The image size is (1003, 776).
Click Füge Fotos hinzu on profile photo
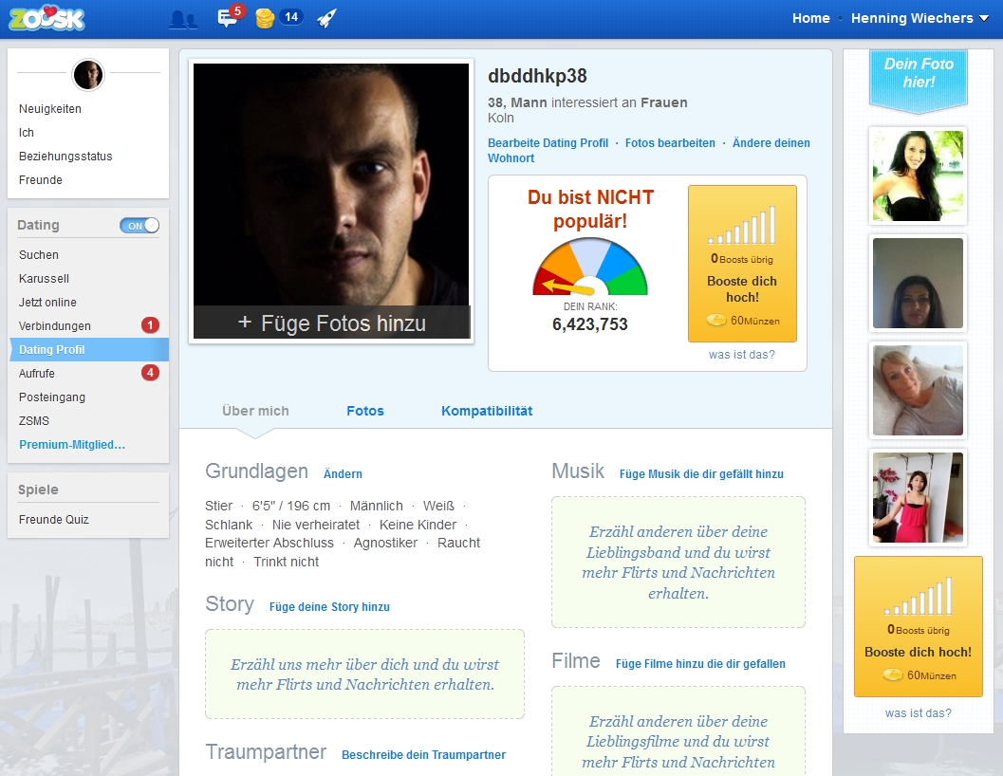[332, 323]
